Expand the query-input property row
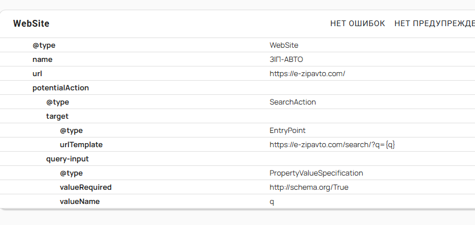Viewport: 475px width, 225px height. 237,159
